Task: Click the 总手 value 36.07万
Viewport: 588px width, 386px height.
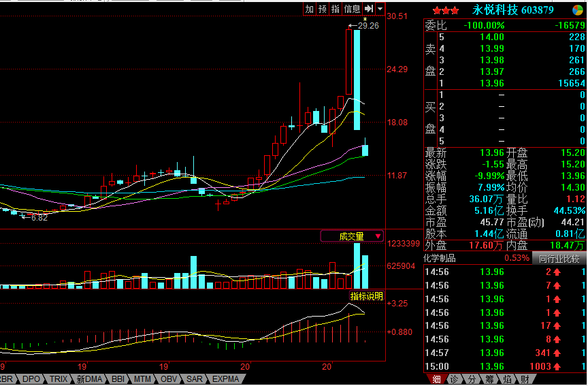Action: 487,199
